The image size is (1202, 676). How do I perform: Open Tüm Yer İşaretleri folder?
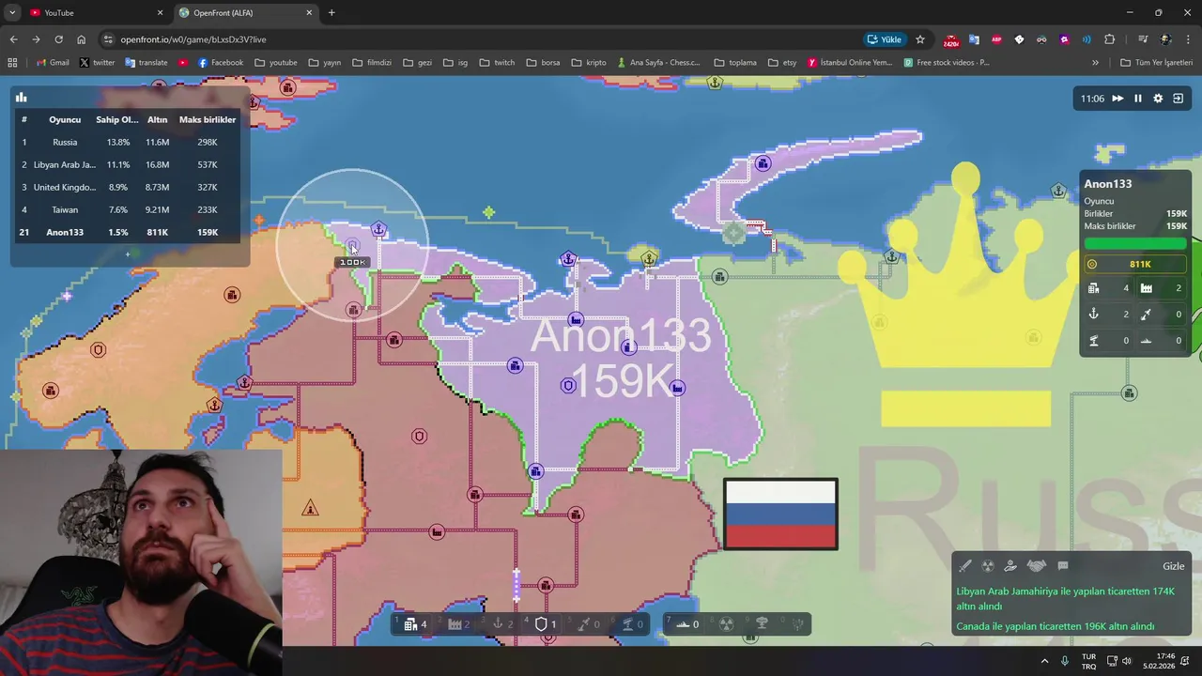(x=1156, y=63)
